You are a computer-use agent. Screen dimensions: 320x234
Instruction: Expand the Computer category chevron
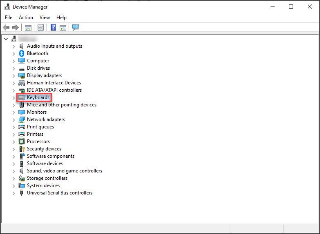pos(13,61)
